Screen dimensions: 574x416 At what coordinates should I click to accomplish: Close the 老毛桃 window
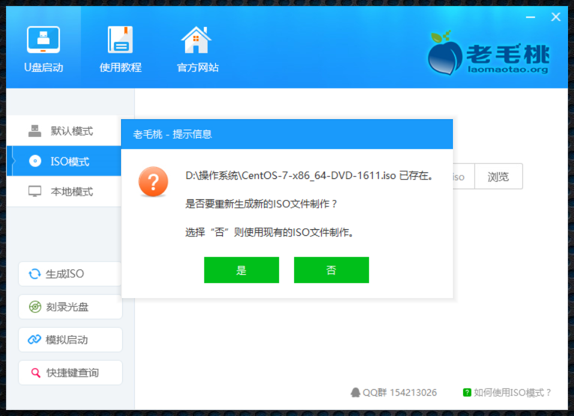coord(555,17)
